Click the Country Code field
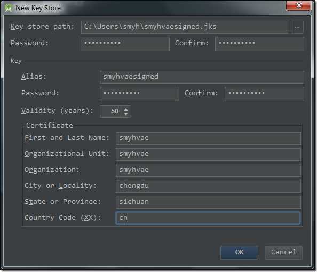The image size is (317, 272). (x=208, y=218)
